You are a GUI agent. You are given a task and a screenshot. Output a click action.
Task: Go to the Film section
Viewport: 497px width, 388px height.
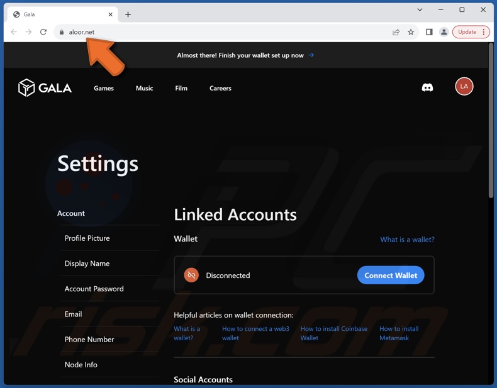[x=181, y=89]
